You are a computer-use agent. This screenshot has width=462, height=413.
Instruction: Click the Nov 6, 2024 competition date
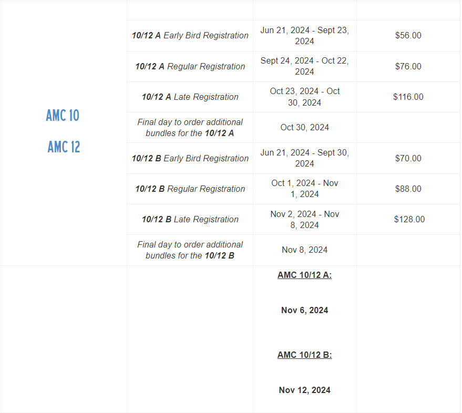point(304,311)
